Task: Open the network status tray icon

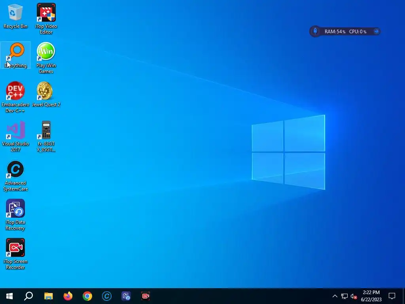Action: click(344, 296)
